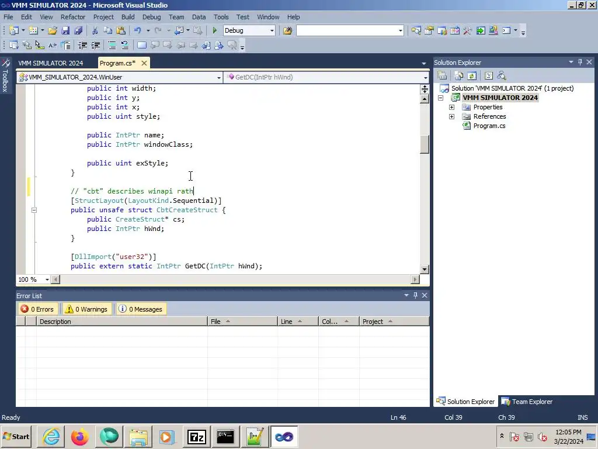Toggle the 0 Messages filter
598x449 pixels.
pos(141,309)
